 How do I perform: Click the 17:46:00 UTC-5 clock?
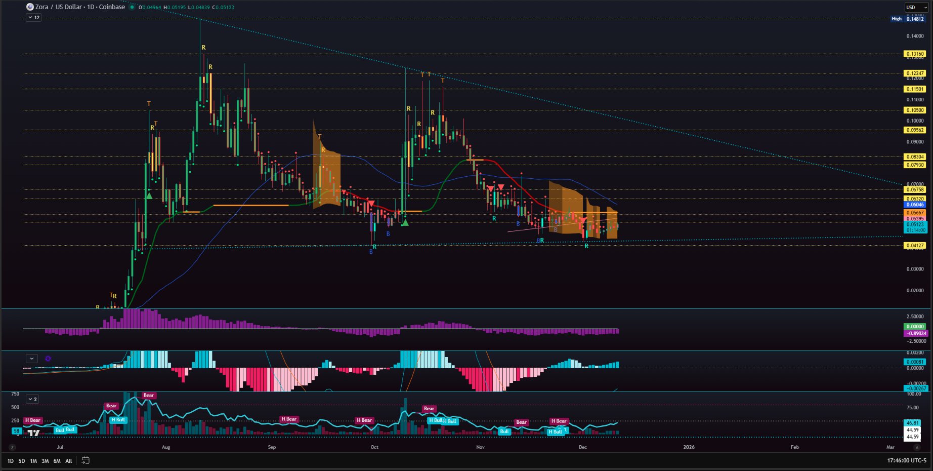pyautogui.click(x=906, y=460)
